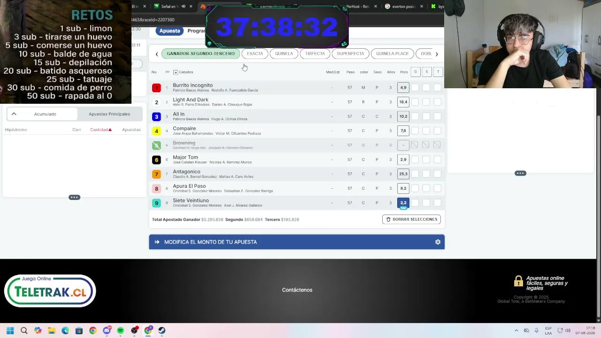Select the Quinela Place bet type

[393, 54]
